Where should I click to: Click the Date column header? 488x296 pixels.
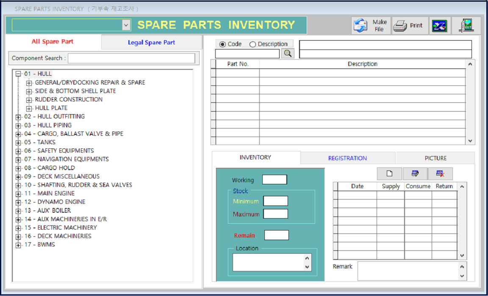tap(357, 186)
